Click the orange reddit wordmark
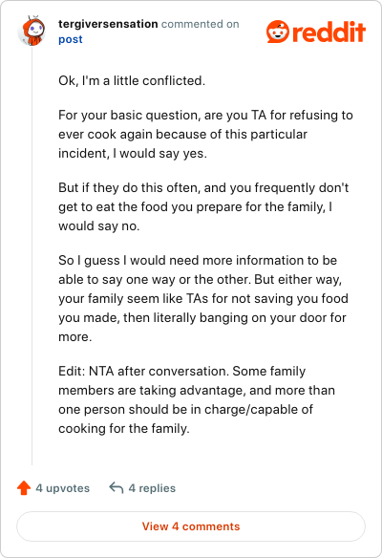 pos(329,32)
